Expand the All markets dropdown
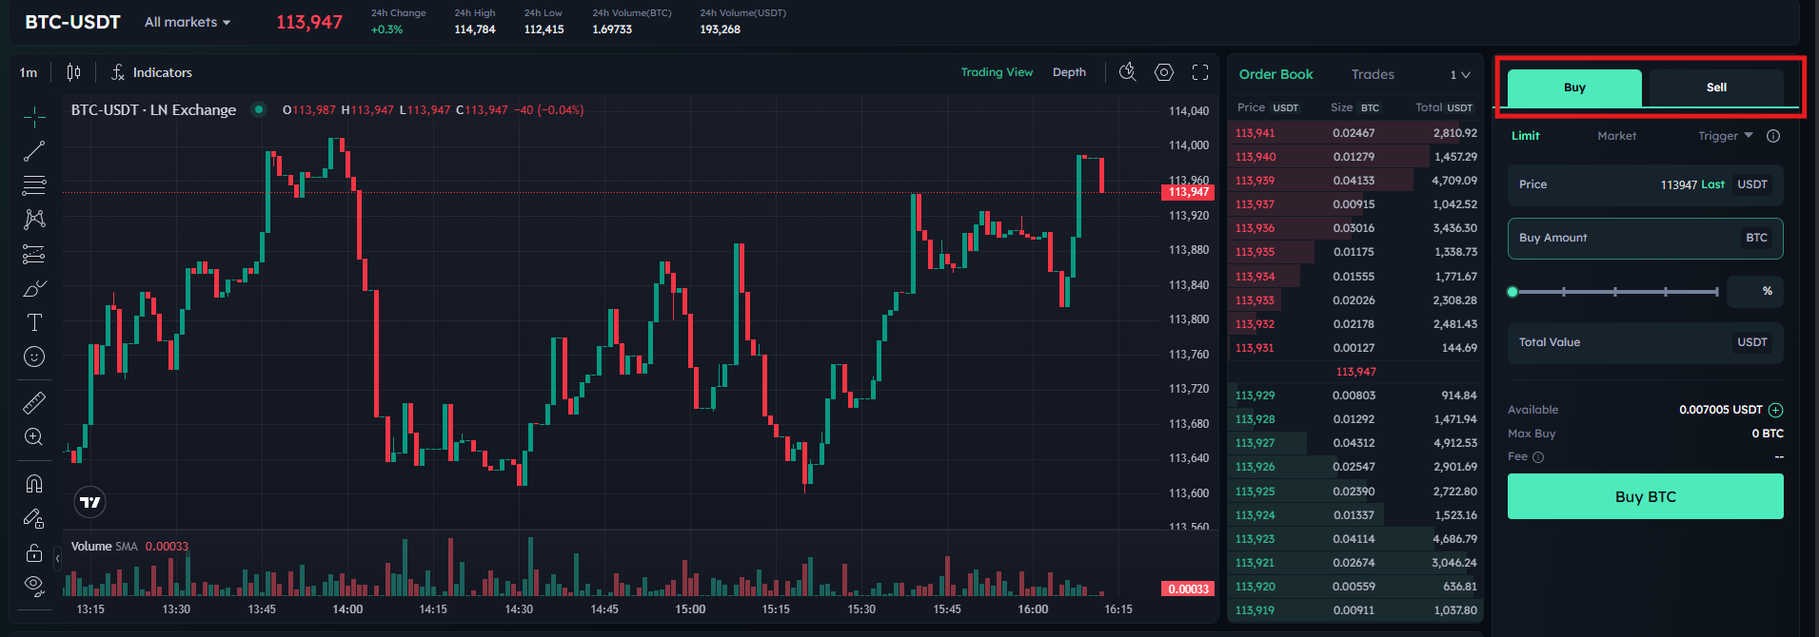This screenshot has width=1819, height=637. click(x=188, y=22)
